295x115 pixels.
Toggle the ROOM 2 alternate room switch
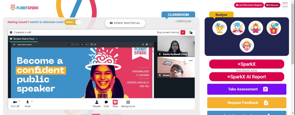73,22
